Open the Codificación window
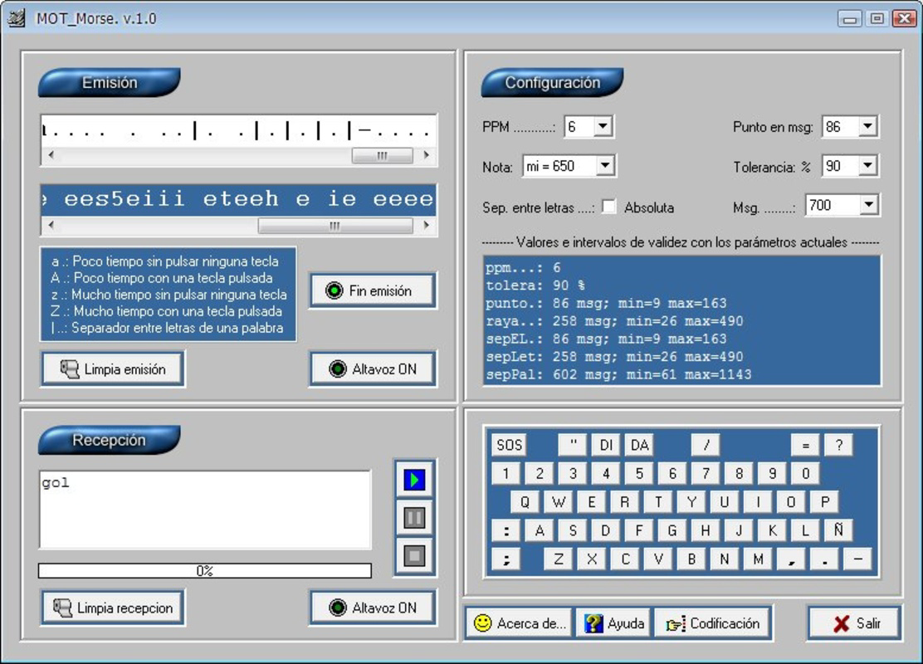Viewport: 923px width, 664px height. [x=713, y=622]
